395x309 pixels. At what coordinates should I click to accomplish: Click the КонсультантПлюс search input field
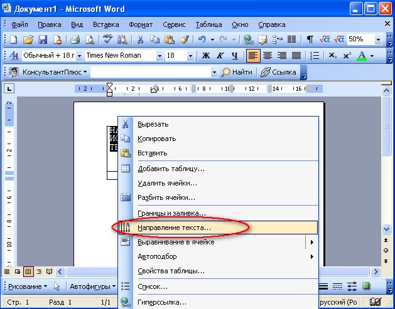click(x=151, y=73)
